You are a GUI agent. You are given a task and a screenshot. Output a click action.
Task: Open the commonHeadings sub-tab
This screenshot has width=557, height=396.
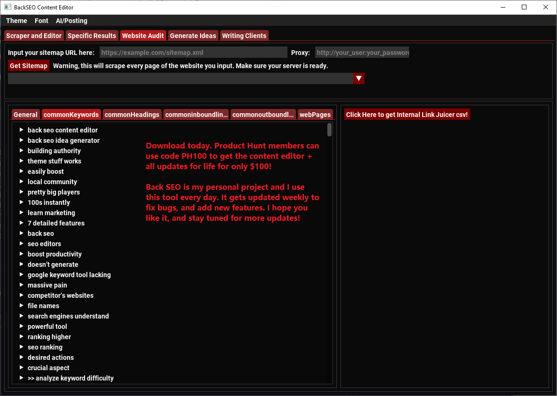click(x=132, y=114)
